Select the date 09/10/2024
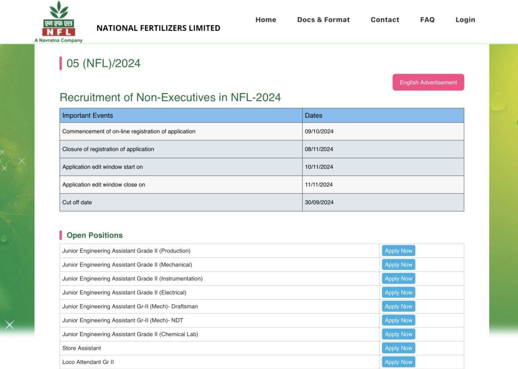This screenshot has width=518, height=369. [319, 131]
